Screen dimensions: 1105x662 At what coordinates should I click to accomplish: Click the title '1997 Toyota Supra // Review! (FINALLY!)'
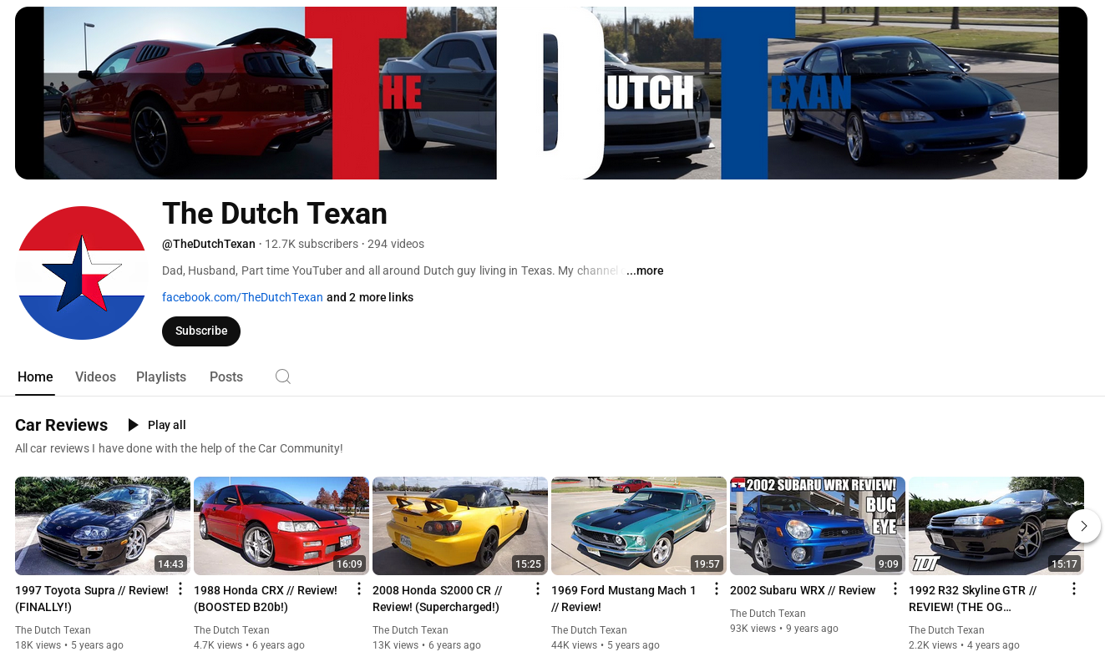coord(92,599)
